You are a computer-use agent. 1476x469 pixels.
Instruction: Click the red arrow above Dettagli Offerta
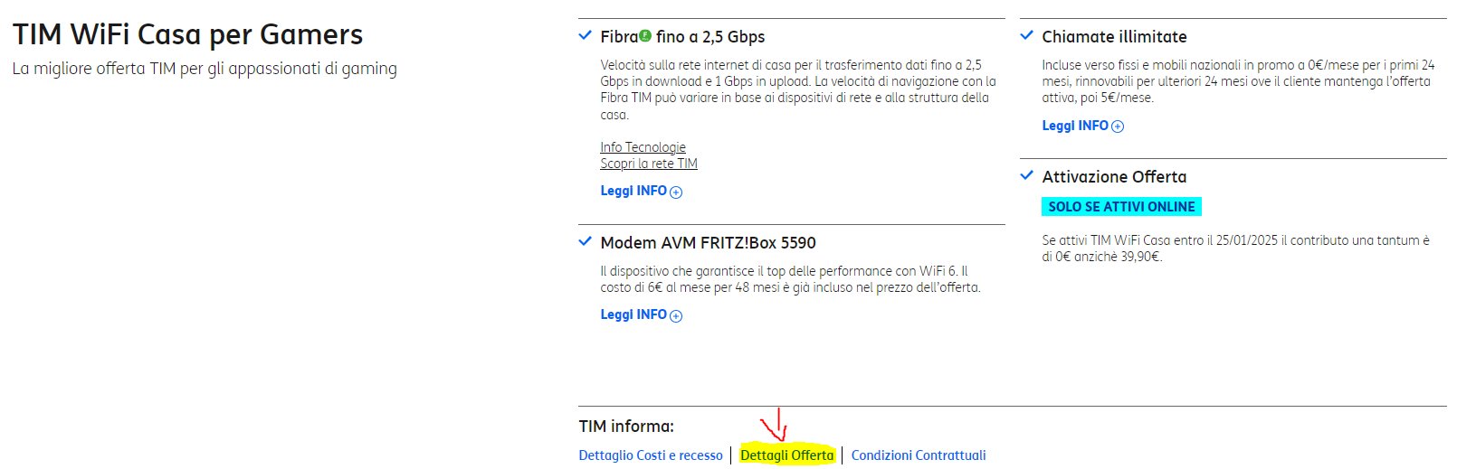pos(775,427)
